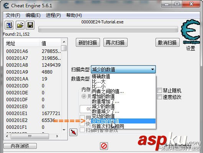Click the red no-entry clear list icon
The height and width of the screenshot is (153, 203).
coord(104,146)
